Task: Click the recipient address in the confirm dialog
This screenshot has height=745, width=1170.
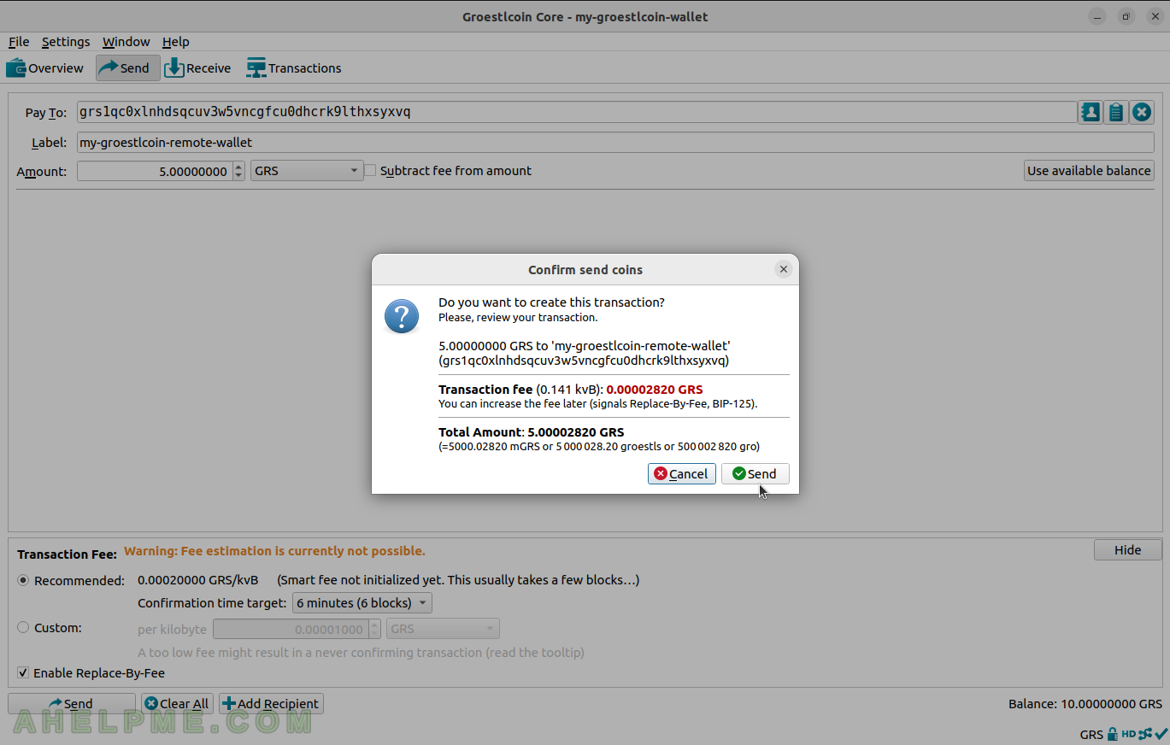Action: click(584, 361)
